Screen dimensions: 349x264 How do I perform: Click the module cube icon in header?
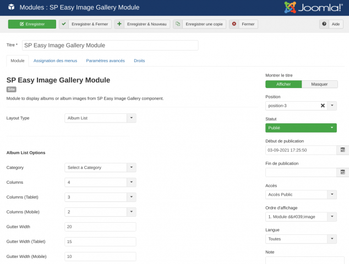[12, 7]
